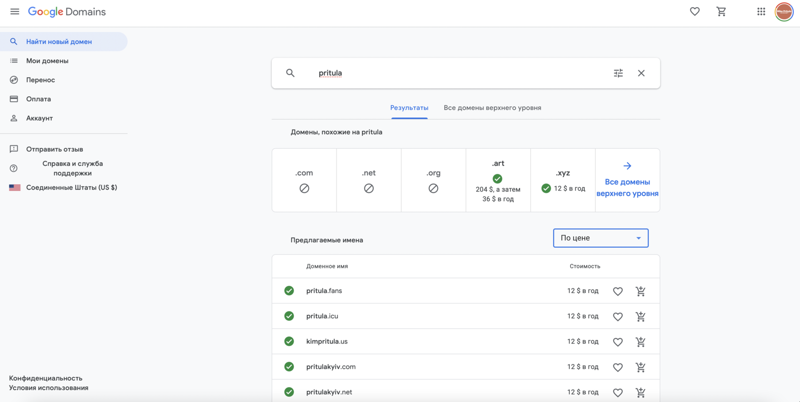800x402 pixels.
Task: Open the shopping cart in header
Action: (721, 11)
